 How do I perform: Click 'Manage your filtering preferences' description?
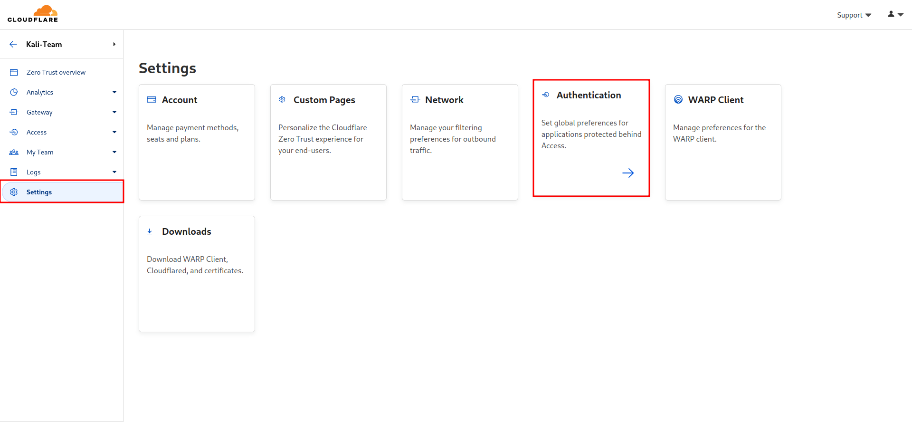pos(453,139)
